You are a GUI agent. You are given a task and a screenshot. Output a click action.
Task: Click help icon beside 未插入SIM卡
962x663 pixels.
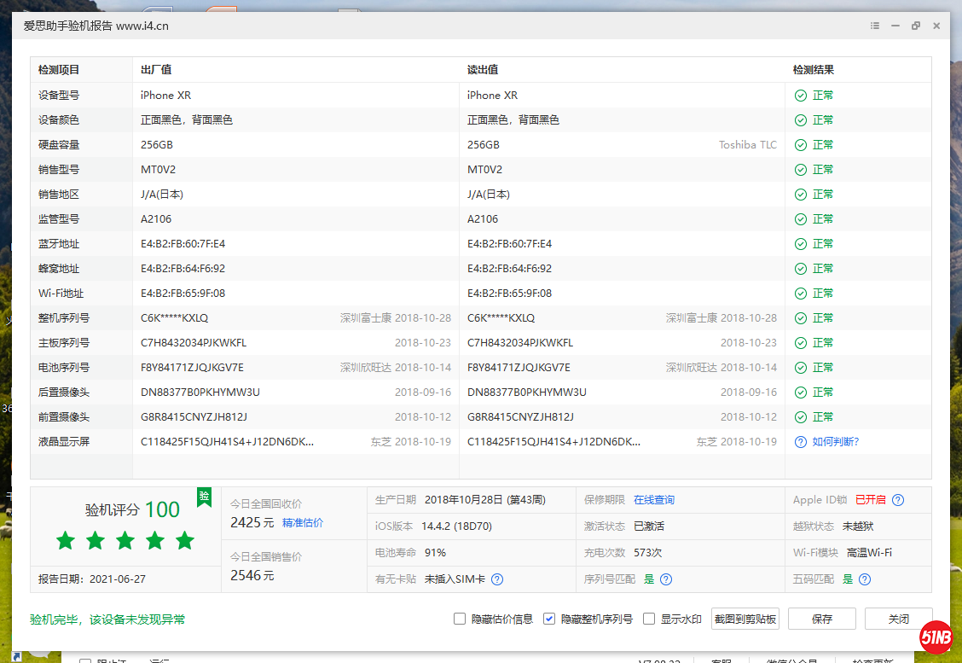click(497, 579)
